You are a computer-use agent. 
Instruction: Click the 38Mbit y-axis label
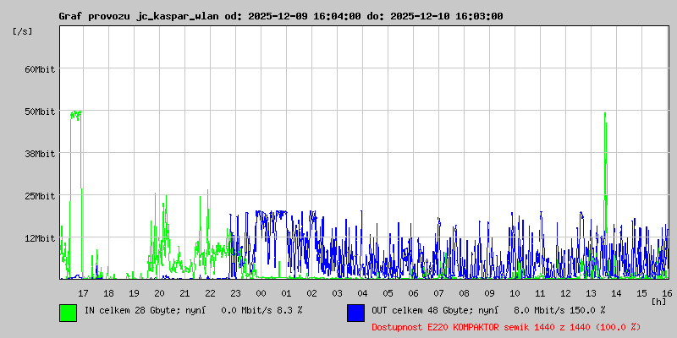coord(39,154)
